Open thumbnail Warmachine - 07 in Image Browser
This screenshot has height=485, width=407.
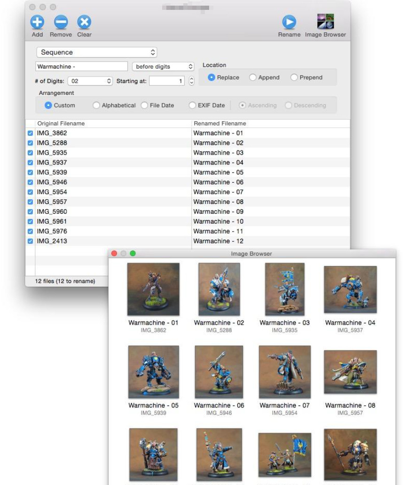point(285,372)
